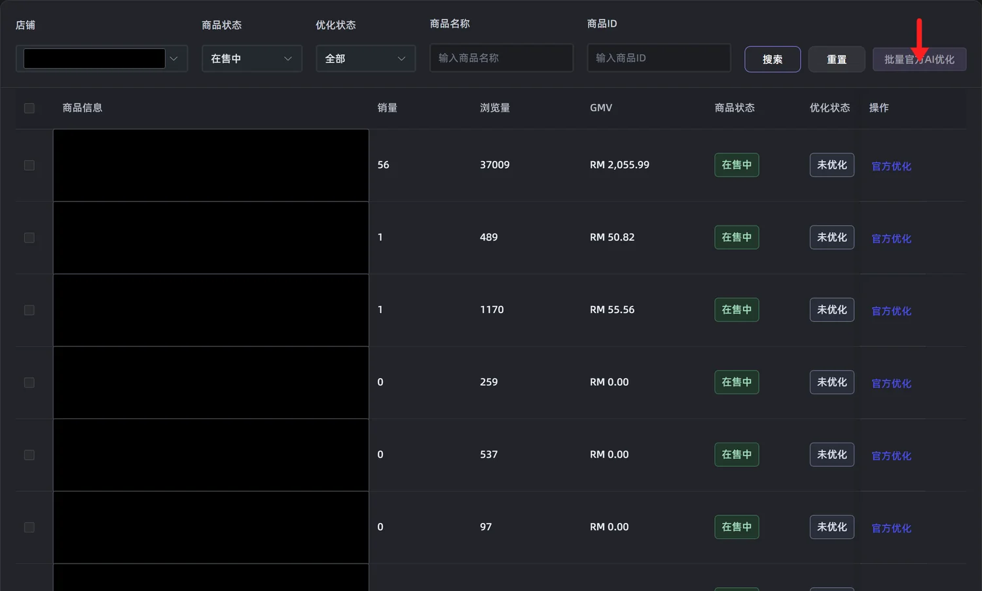Viewport: 982px width, 591px height.
Task: Click the 489 view count
Action: (488, 237)
